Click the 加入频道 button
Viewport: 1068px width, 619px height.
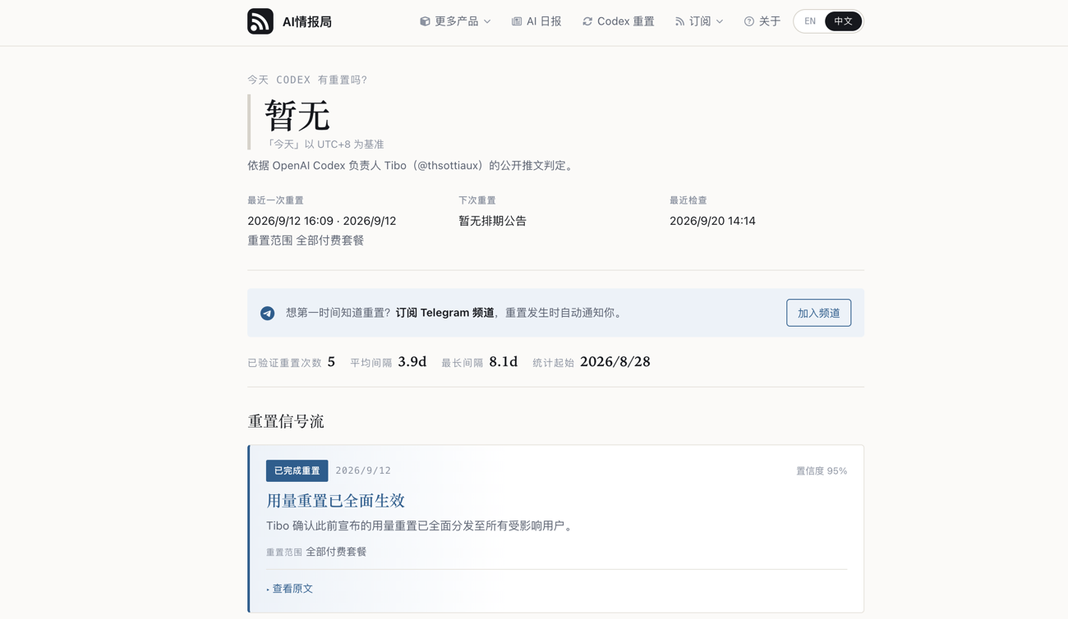point(818,313)
